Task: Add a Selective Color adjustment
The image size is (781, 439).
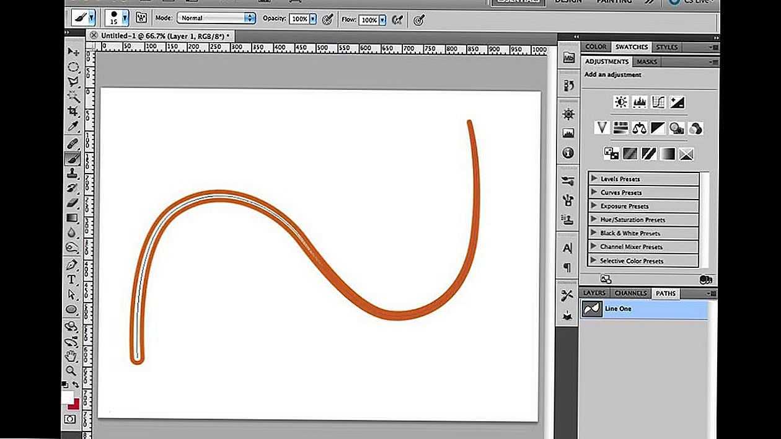Action: tap(686, 153)
